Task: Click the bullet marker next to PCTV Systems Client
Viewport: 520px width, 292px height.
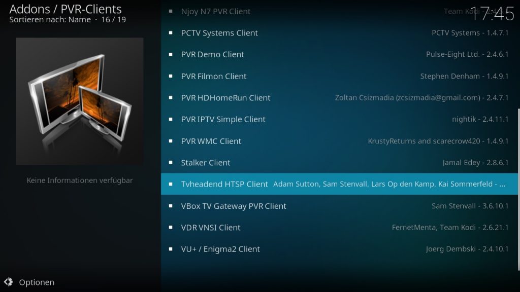Action: [x=171, y=33]
